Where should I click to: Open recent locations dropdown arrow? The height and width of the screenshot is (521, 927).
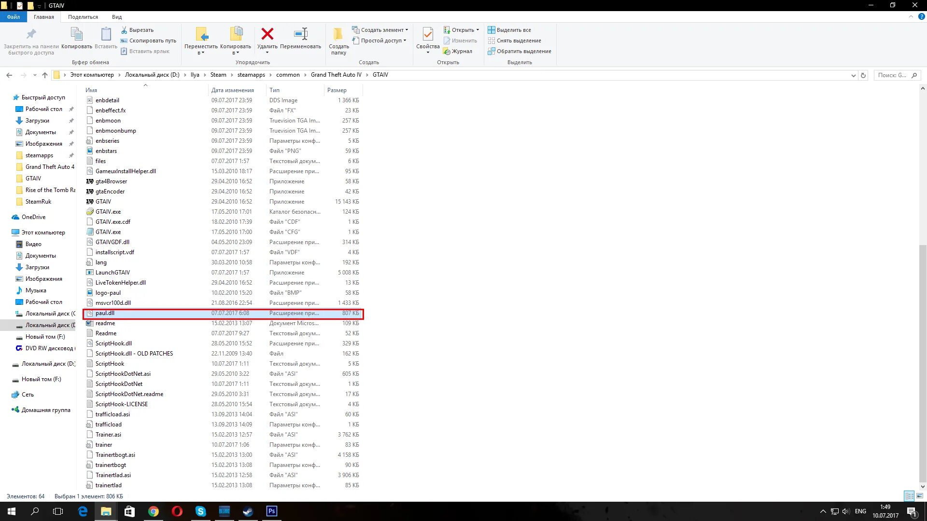(35, 75)
